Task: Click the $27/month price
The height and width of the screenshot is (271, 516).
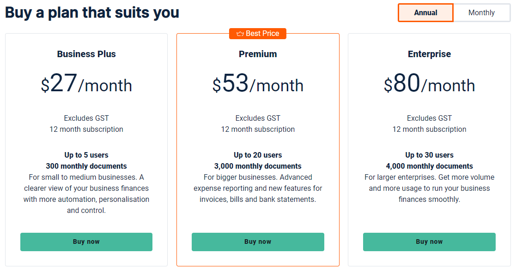Action: pos(86,85)
